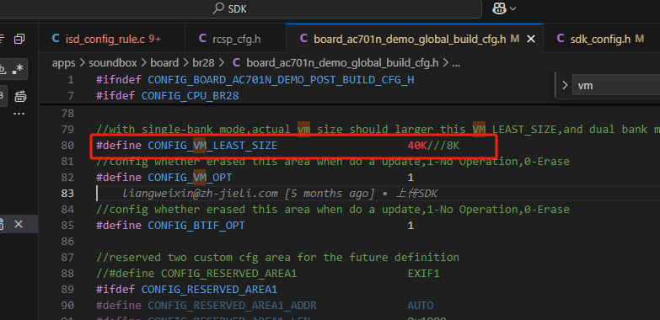
Task: Click the find input containing vm
Action: click(x=616, y=85)
